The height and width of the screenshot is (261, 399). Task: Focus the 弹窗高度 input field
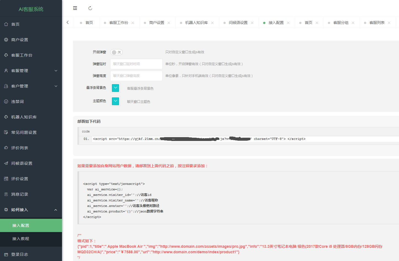tap(136, 76)
